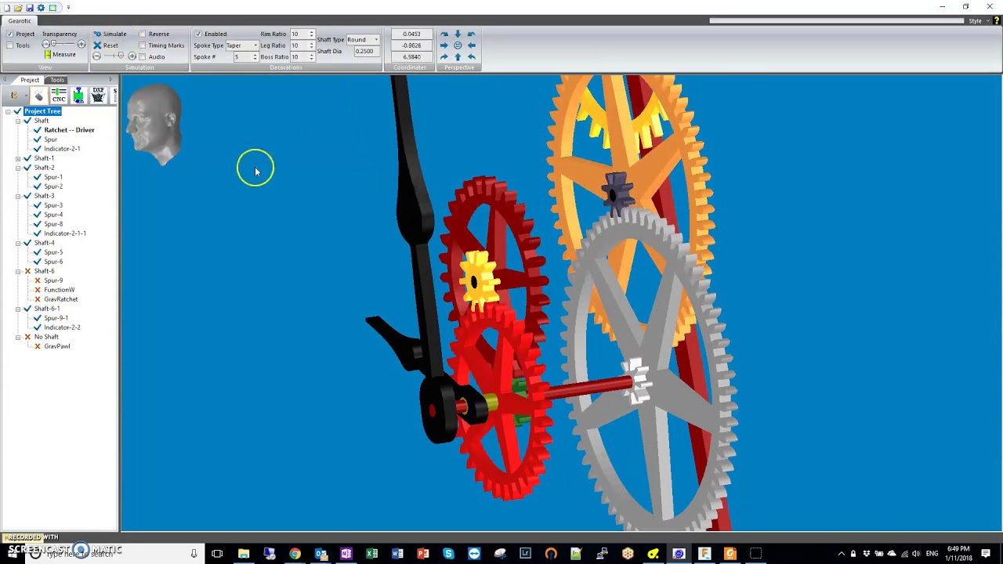Toggle the X mark beside Spur-9
This screenshot has width=1003, height=564.
pos(37,280)
